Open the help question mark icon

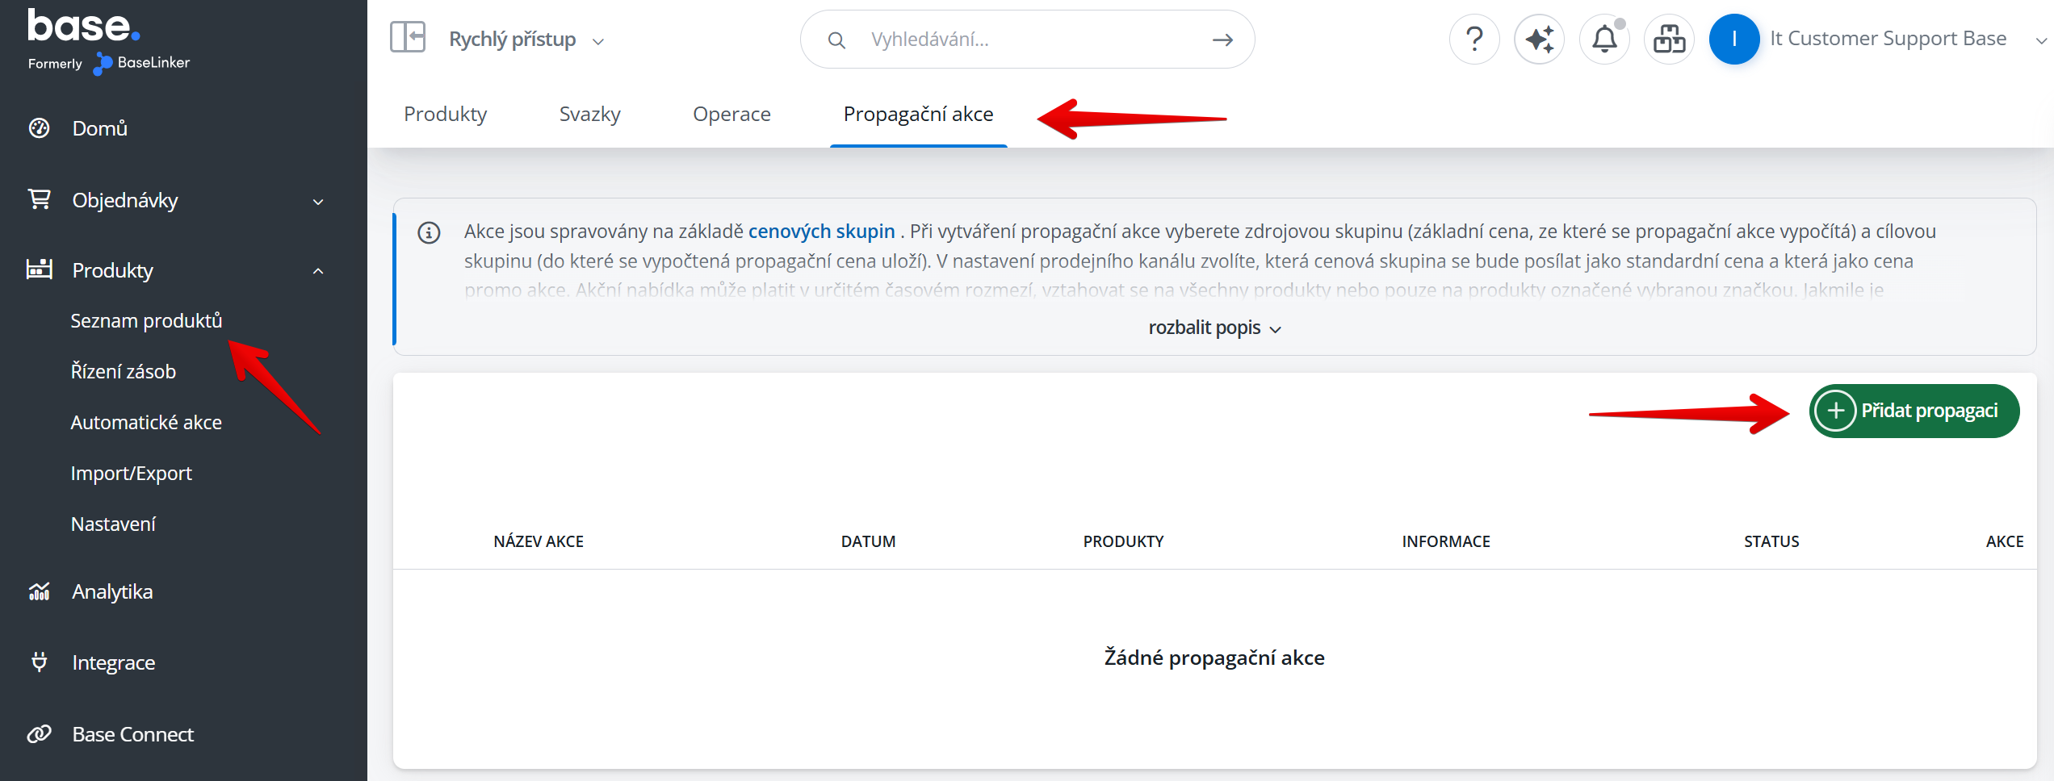tap(1474, 39)
